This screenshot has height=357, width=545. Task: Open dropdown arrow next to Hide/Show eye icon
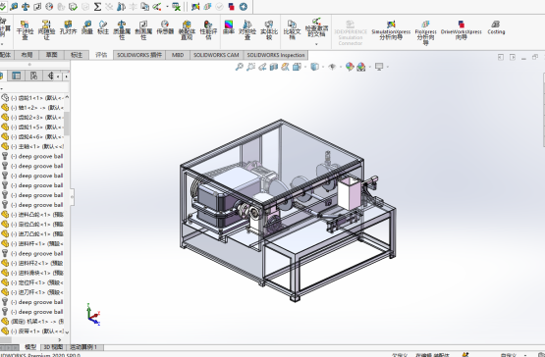click(340, 67)
